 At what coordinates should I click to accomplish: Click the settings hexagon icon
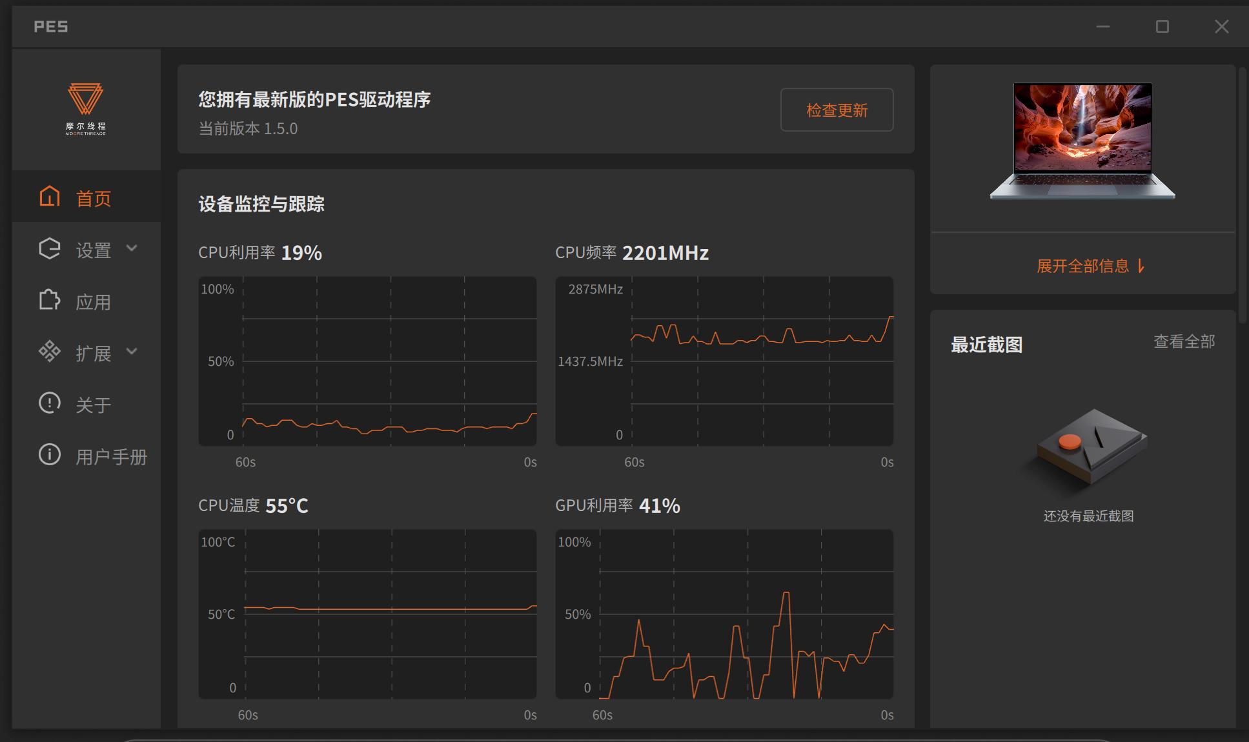(x=50, y=248)
